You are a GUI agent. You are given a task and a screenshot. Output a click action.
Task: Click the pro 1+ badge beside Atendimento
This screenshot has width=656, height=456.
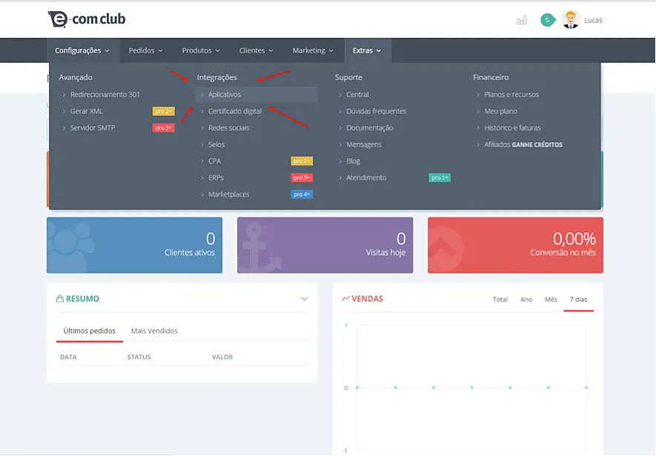440,178
